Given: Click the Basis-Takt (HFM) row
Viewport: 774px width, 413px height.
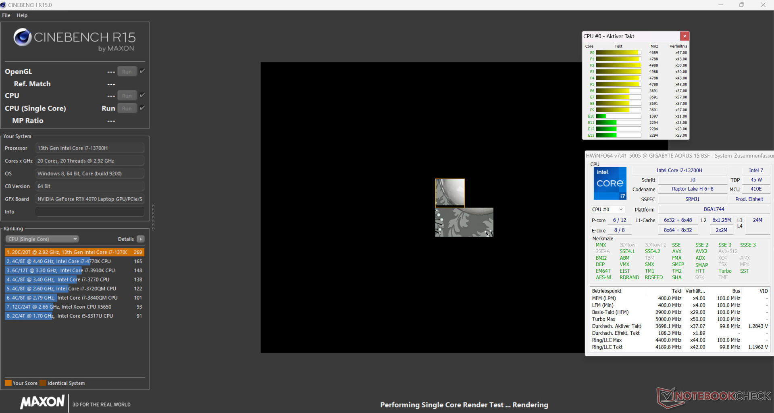Looking at the screenshot, I should click(680, 312).
